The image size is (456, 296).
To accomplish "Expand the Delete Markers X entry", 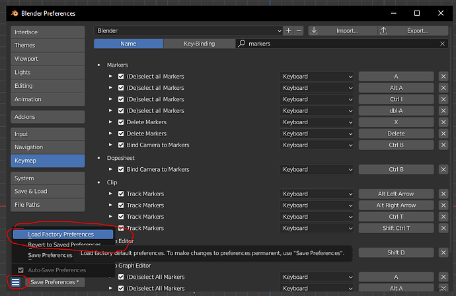I will pos(110,122).
